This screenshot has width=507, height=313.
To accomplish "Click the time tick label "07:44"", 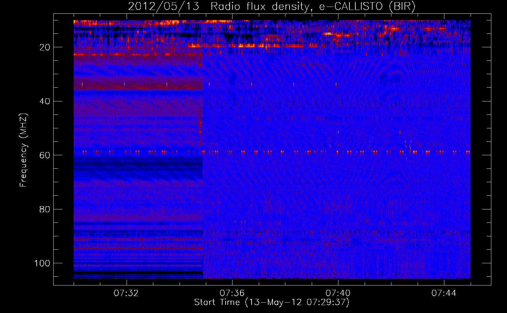I will click(x=444, y=293).
